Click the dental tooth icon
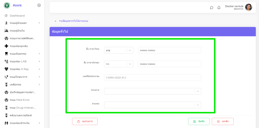259x128 pixels. point(6,54)
